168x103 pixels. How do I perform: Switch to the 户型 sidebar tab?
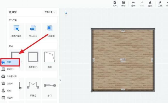pyautogui.click(x=10, y=62)
